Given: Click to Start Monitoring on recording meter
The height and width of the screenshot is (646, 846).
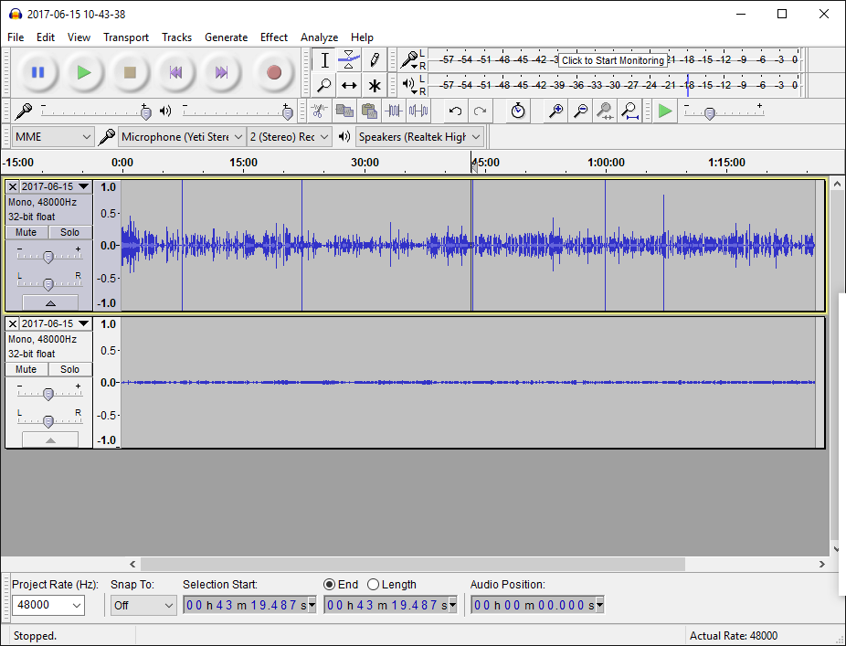Looking at the screenshot, I should (x=613, y=60).
